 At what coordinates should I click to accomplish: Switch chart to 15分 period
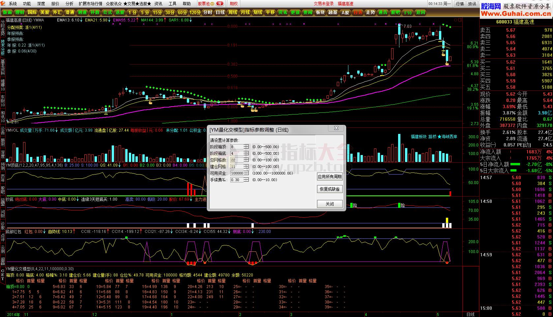pyautogui.click(x=158, y=13)
